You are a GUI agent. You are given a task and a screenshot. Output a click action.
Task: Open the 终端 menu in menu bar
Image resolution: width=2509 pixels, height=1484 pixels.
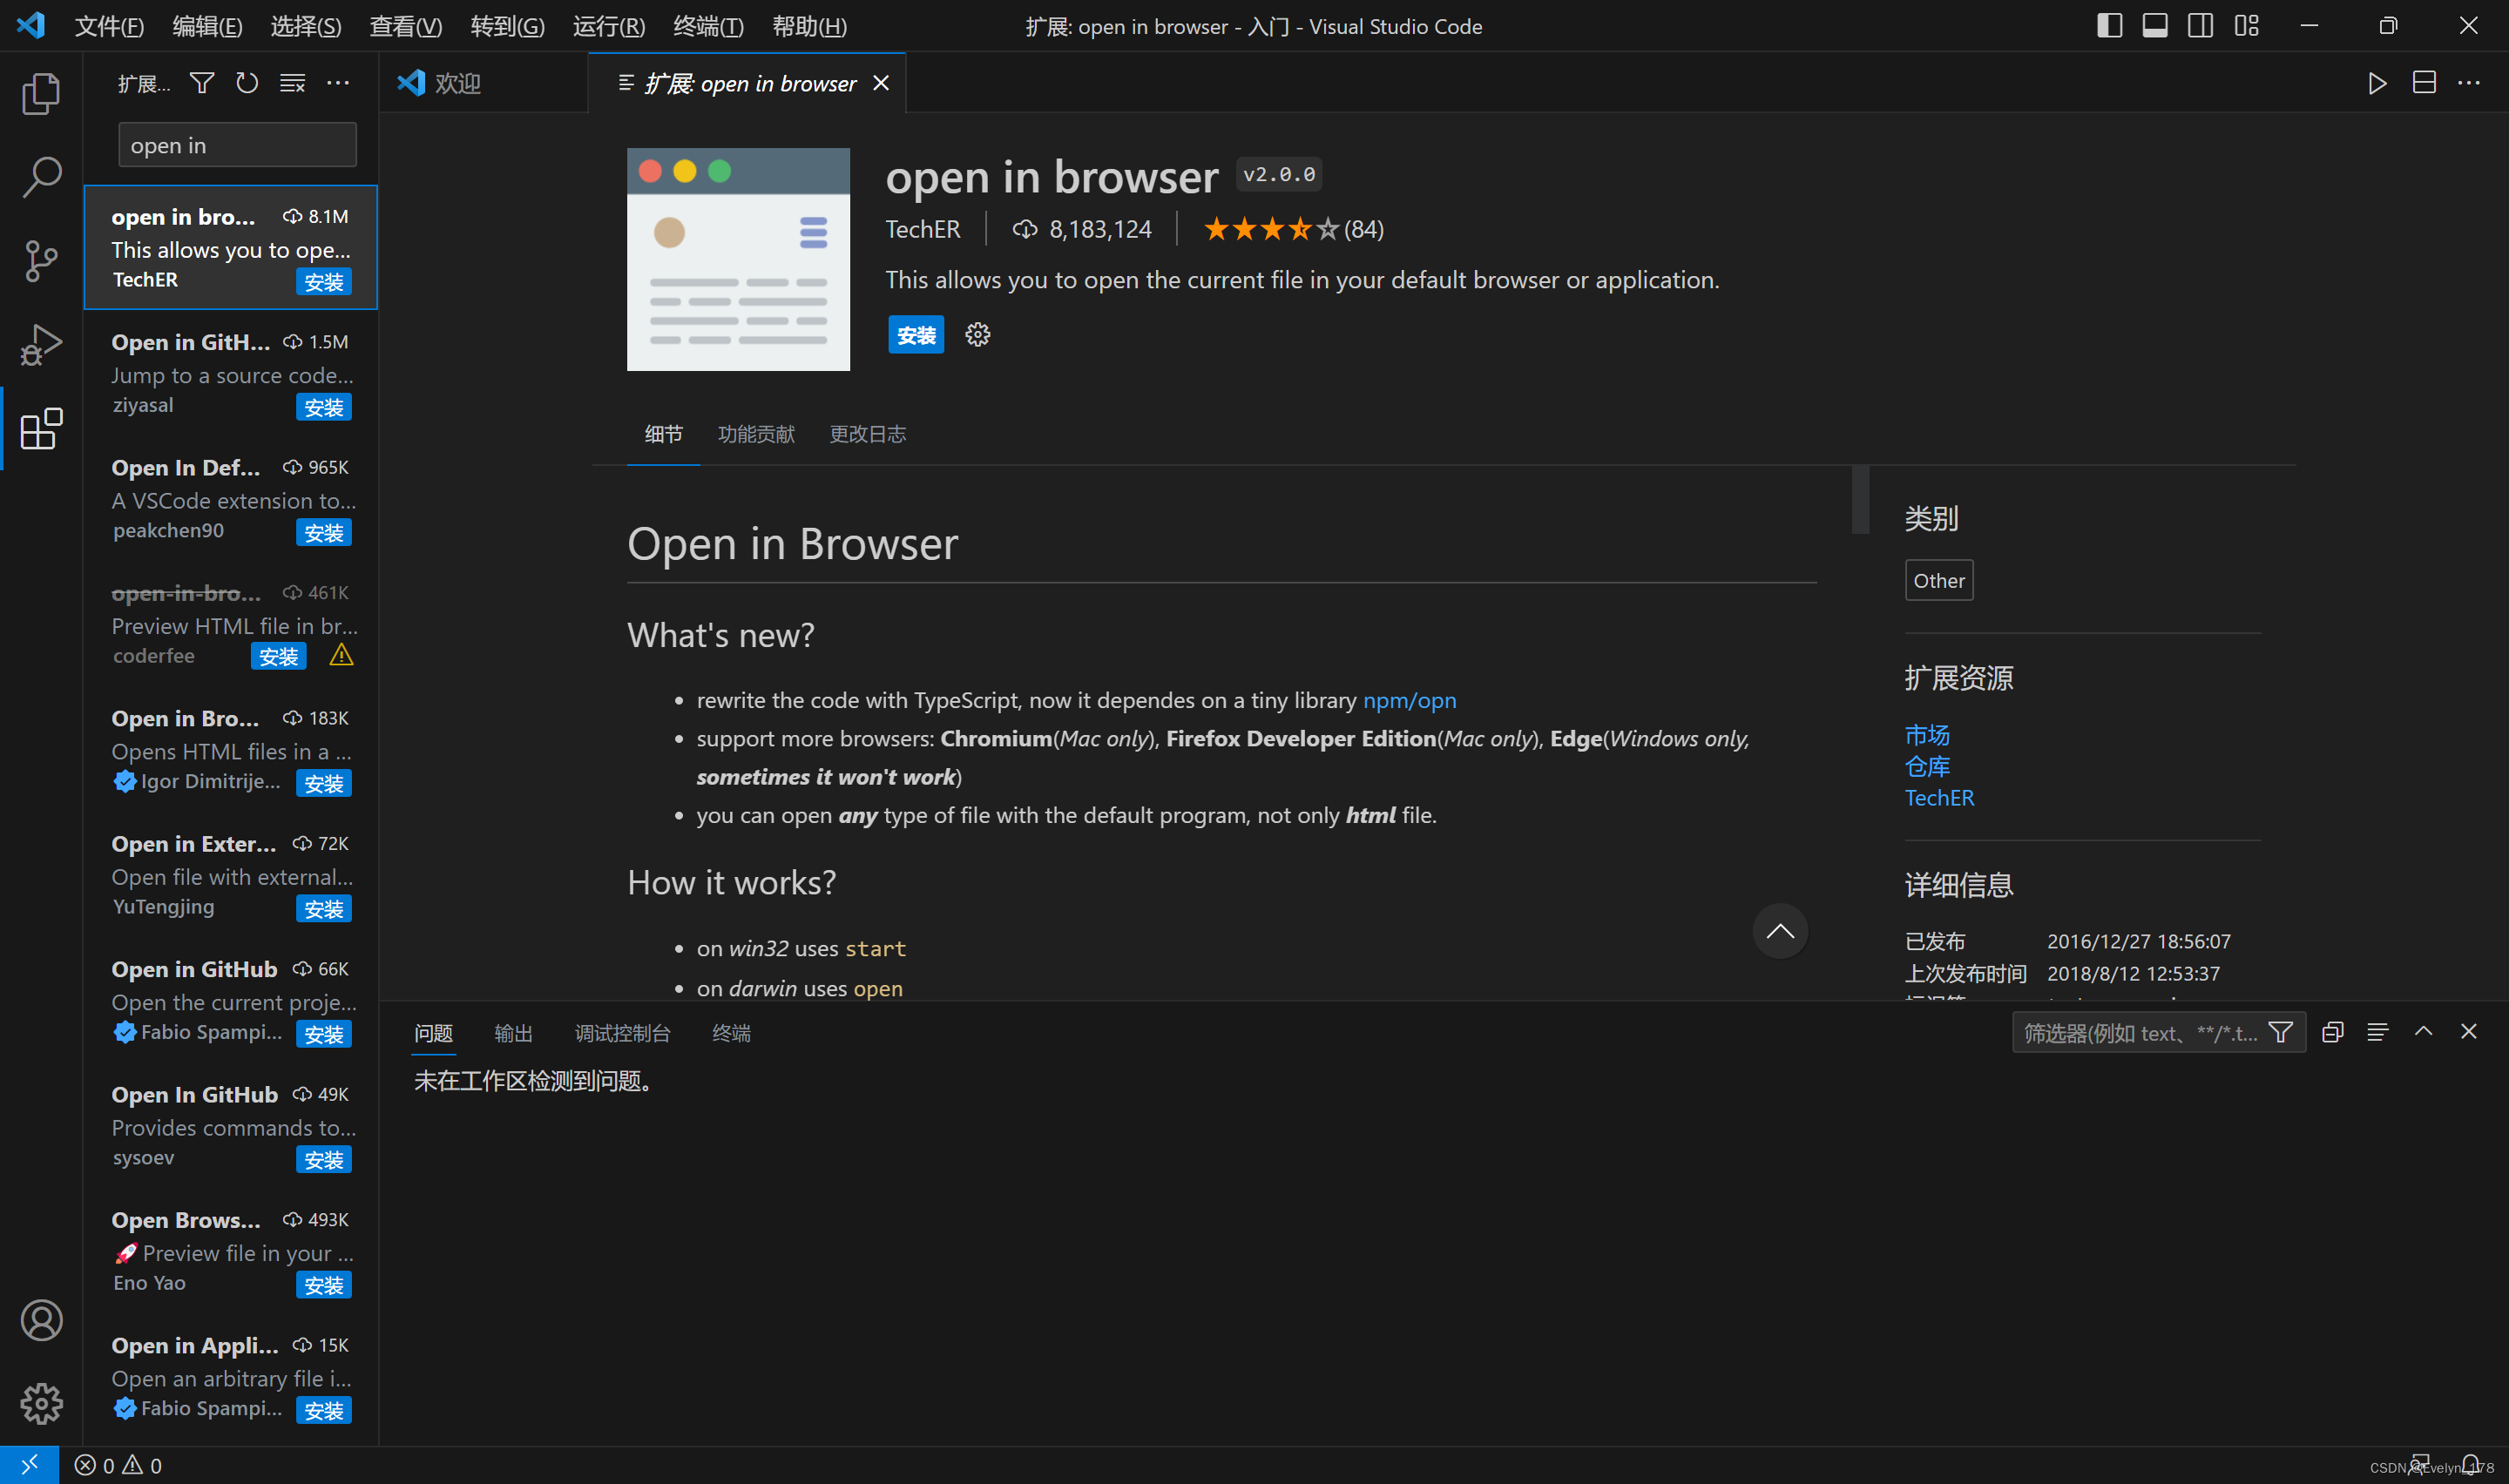click(708, 26)
